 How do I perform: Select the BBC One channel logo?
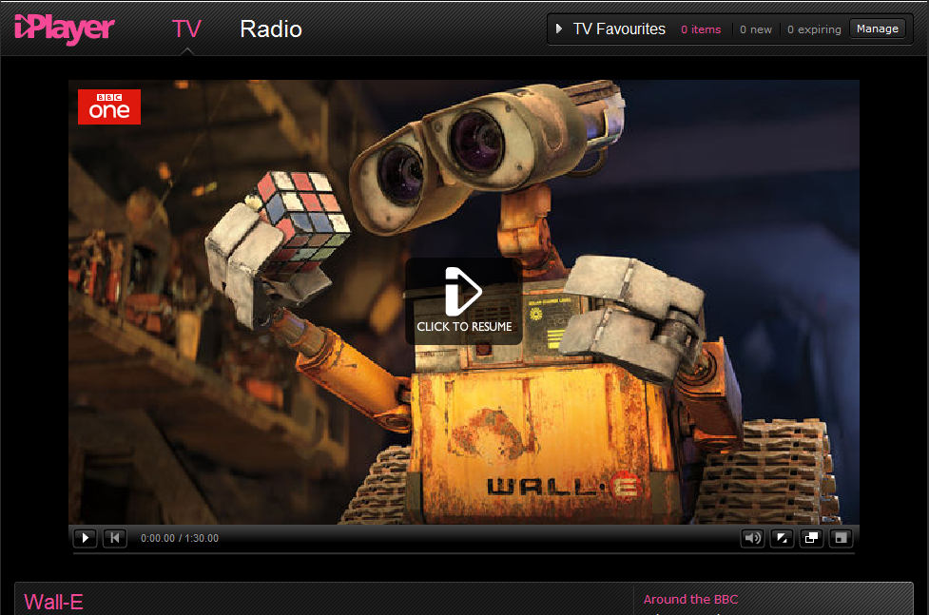point(108,106)
